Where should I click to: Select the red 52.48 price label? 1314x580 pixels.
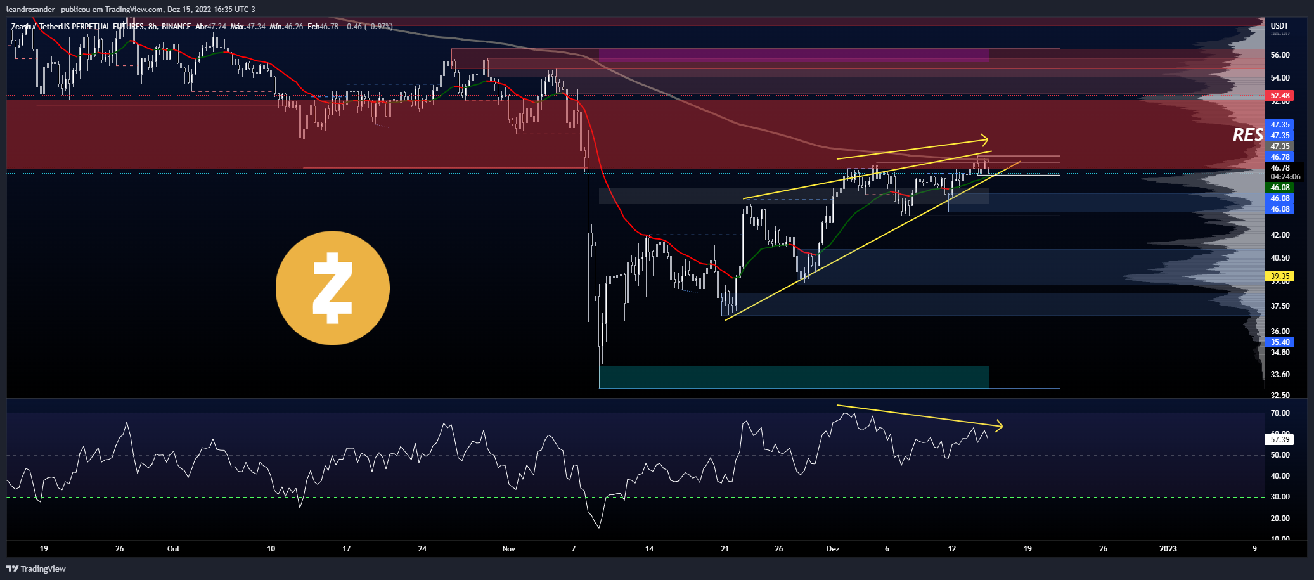click(1280, 96)
